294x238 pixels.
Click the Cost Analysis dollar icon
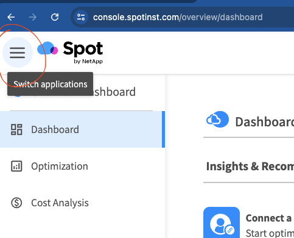click(x=16, y=203)
